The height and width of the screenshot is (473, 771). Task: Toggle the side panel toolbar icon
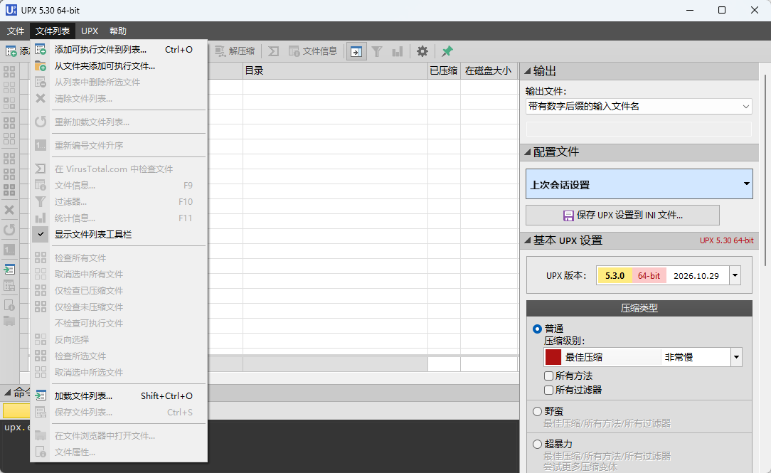[356, 51]
